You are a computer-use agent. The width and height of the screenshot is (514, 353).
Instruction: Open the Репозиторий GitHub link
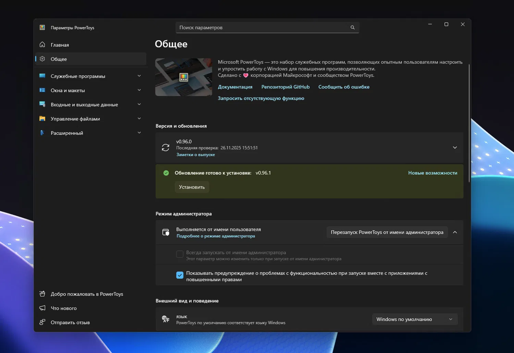(285, 87)
